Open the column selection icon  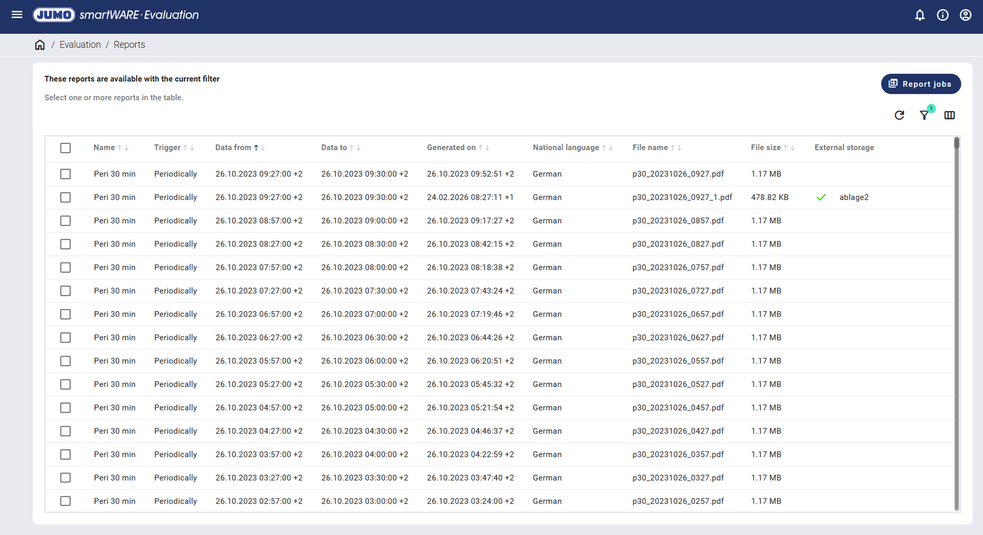click(x=950, y=115)
